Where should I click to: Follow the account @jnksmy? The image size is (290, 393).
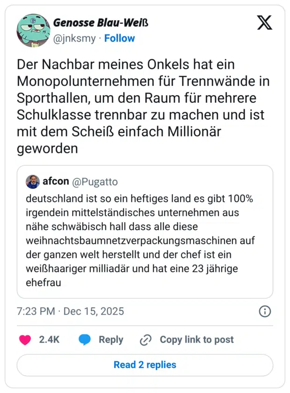tap(119, 38)
